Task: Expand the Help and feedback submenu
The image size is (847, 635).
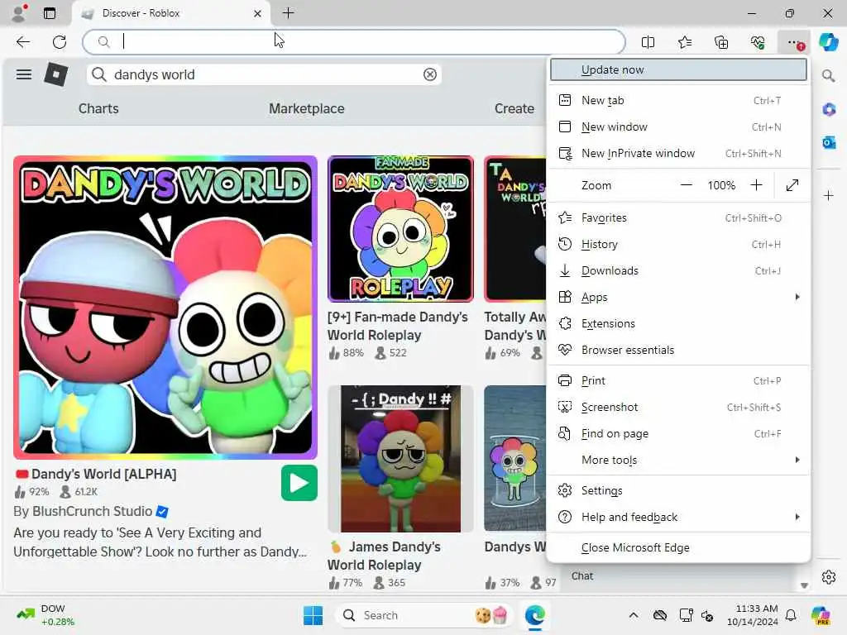Action: pyautogui.click(x=678, y=517)
